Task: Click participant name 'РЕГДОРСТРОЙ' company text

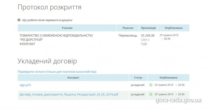Action: coord(56,37)
